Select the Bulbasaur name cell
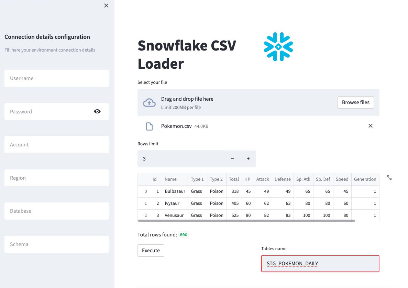 175,191
